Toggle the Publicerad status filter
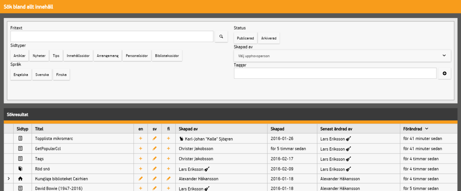The image size is (461, 191). (245, 38)
